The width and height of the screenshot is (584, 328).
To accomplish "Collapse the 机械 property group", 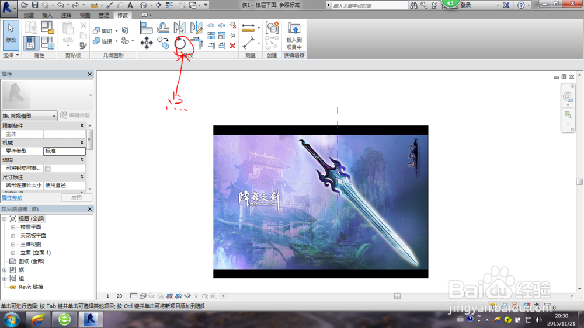I will (82, 142).
